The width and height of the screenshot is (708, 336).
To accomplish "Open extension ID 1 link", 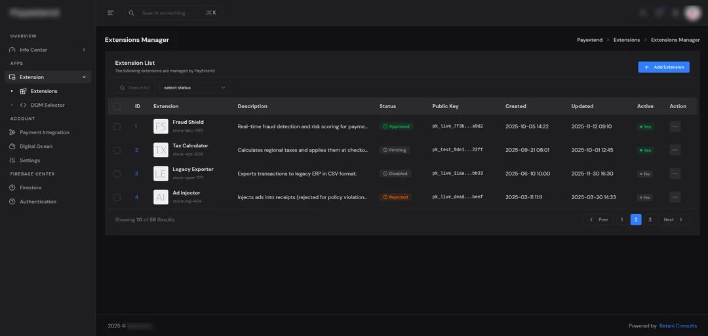I will pyautogui.click(x=136, y=126).
